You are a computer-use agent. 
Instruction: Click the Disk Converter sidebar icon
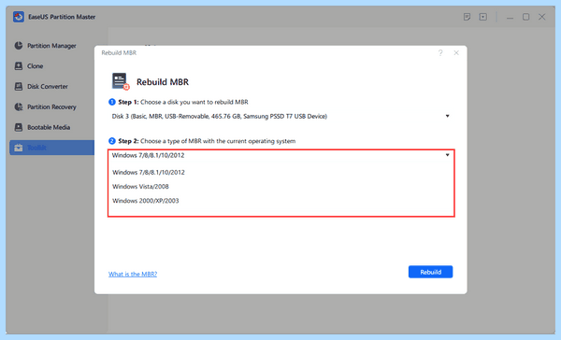pos(19,87)
